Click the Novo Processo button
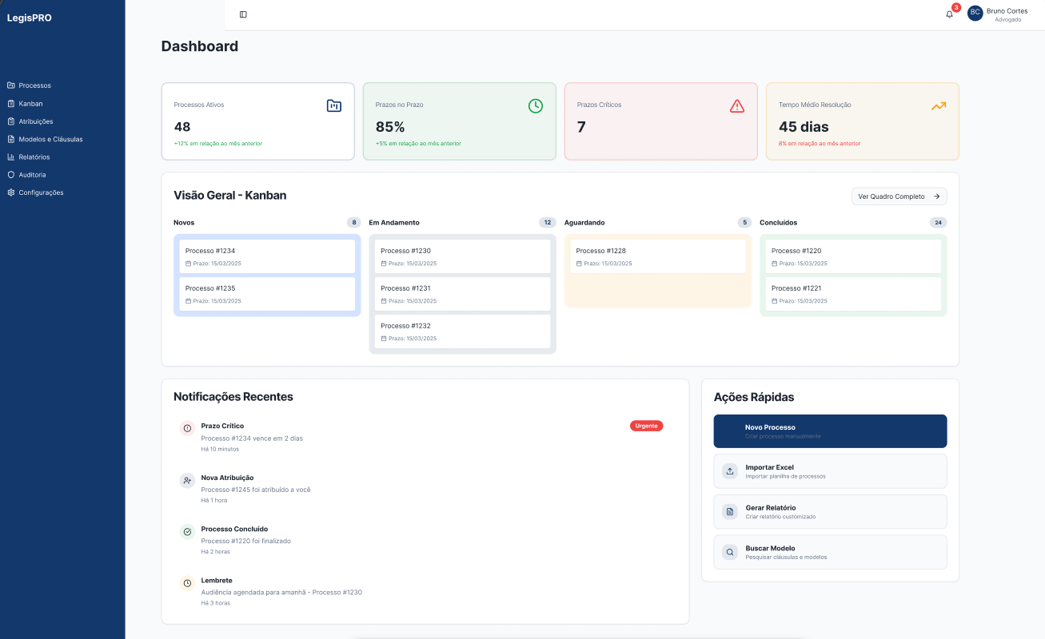Viewport: 1045px width, 639px height. point(830,431)
